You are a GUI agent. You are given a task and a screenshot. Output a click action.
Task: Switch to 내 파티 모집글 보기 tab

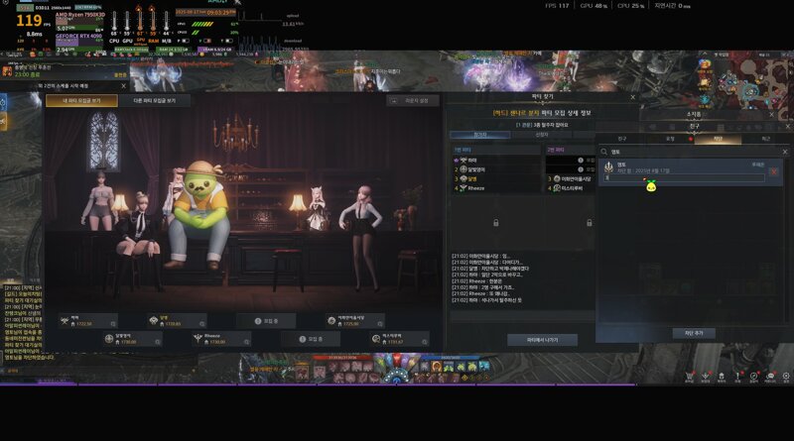pos(81,101)
